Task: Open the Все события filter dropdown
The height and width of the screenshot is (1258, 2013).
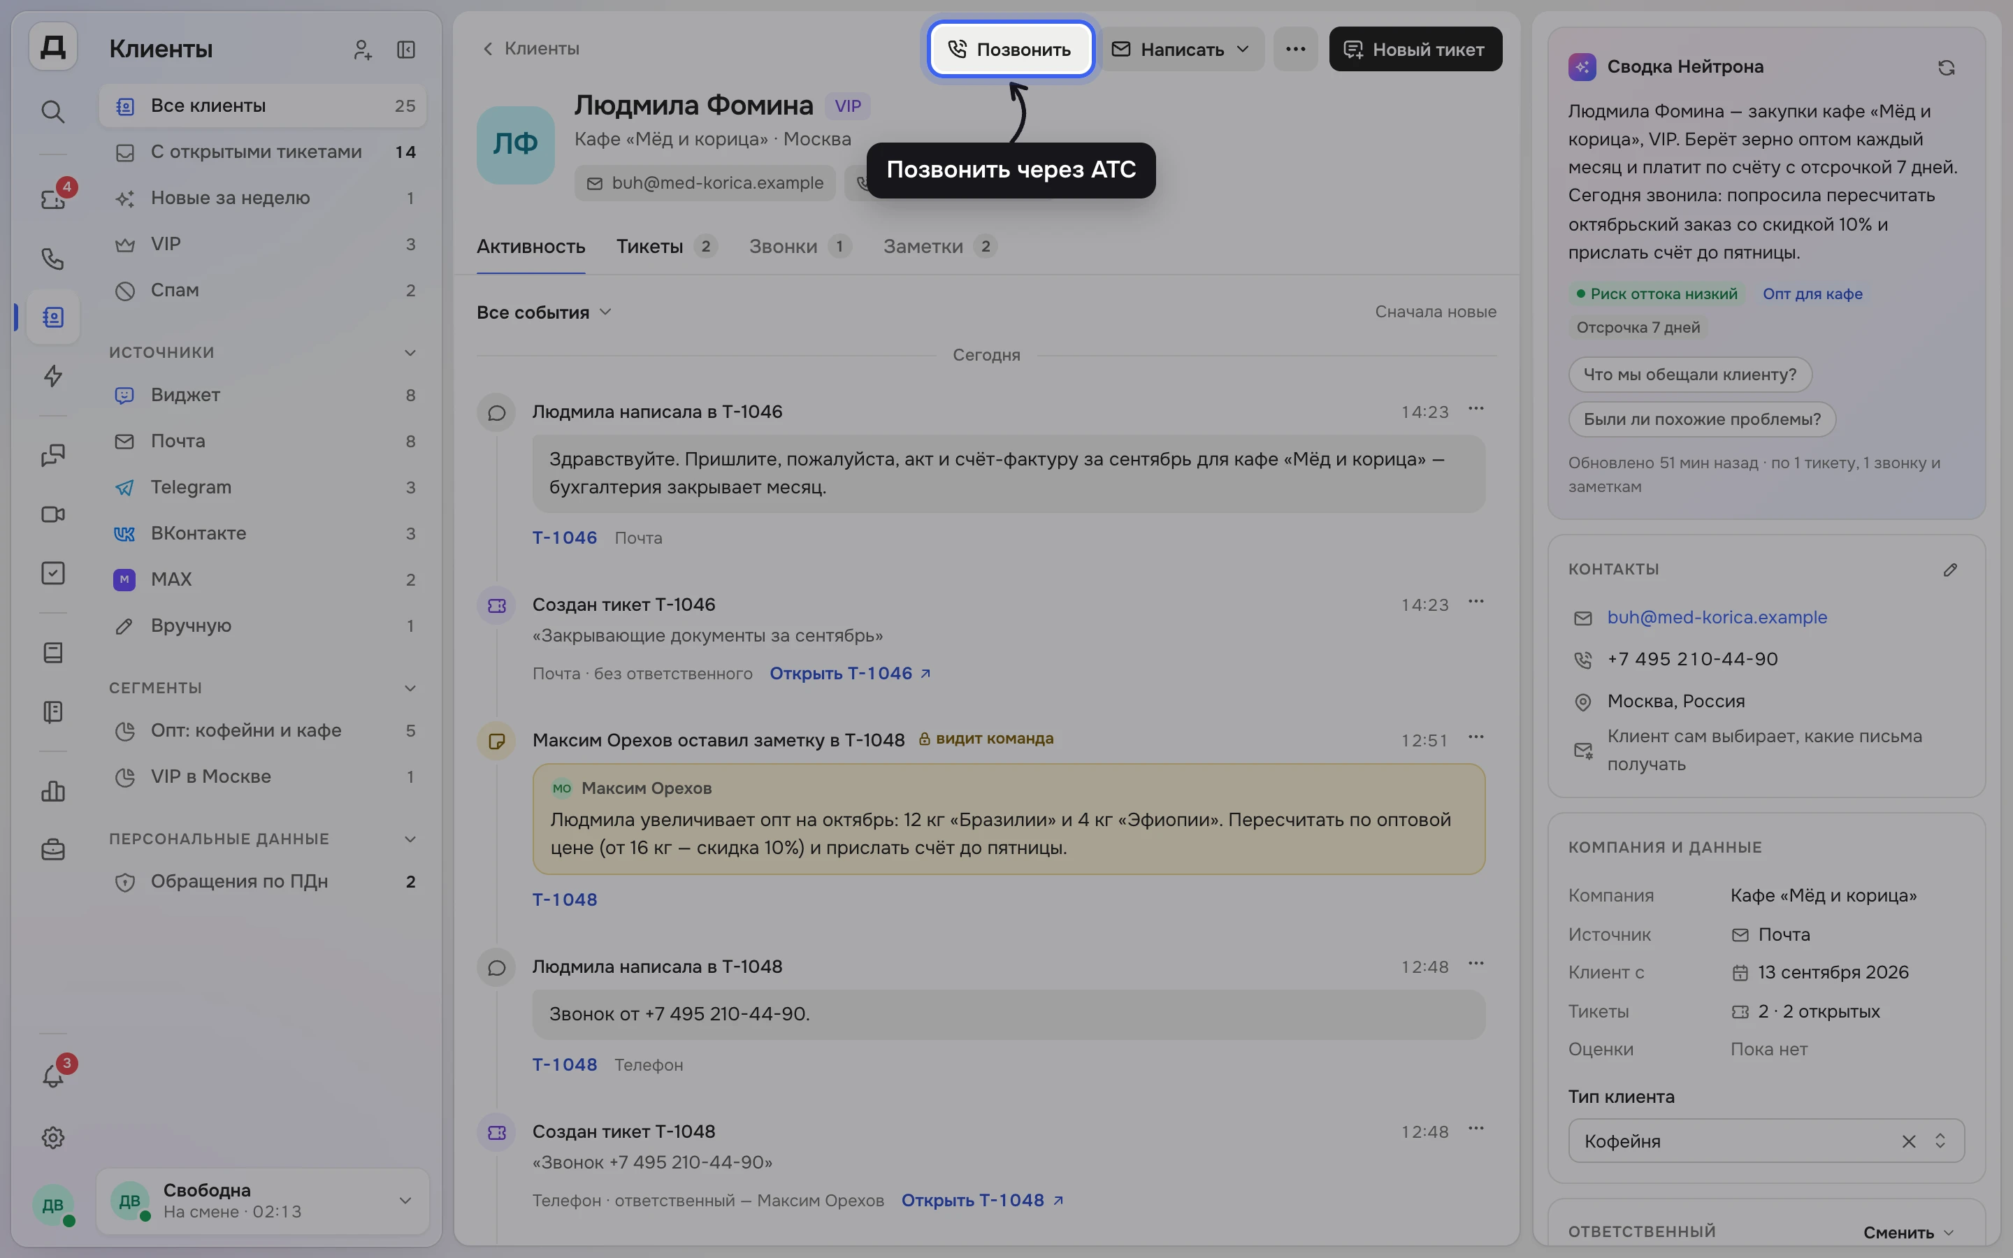Action: 544,312
